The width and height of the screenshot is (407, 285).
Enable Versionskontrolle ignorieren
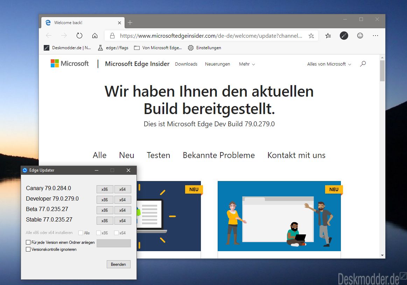coord(28,249)
